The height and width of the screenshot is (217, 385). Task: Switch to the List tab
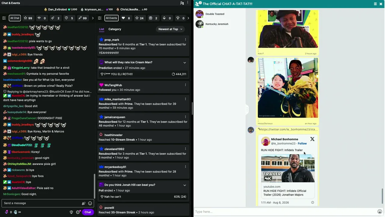click(x=102, y=29)
